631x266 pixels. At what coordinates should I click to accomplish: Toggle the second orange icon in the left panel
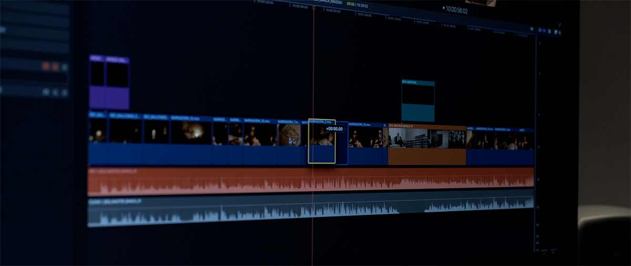55,67
